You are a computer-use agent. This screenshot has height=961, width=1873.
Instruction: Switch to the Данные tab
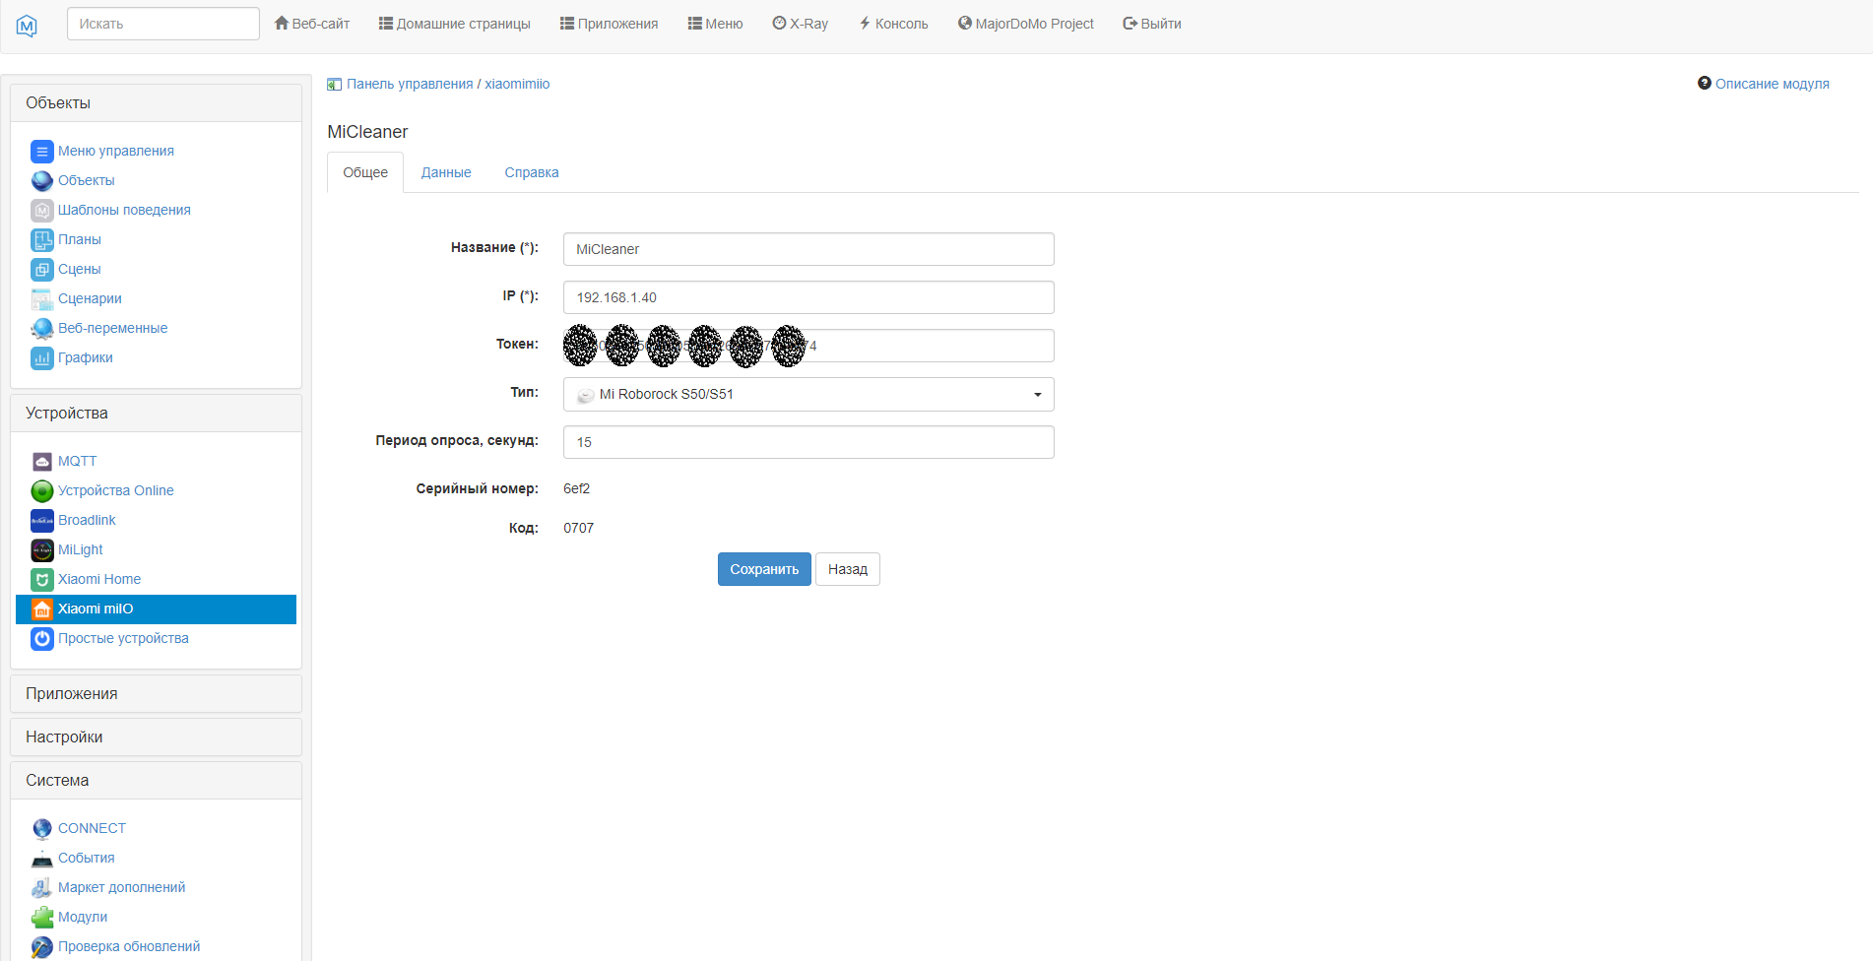(446, 172)
